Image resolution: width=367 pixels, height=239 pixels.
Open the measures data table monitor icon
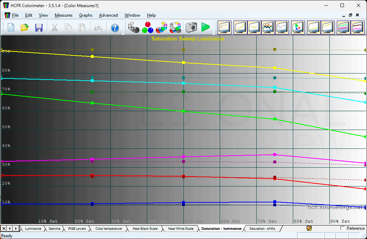pyautogui.click(x=224, y=27)
